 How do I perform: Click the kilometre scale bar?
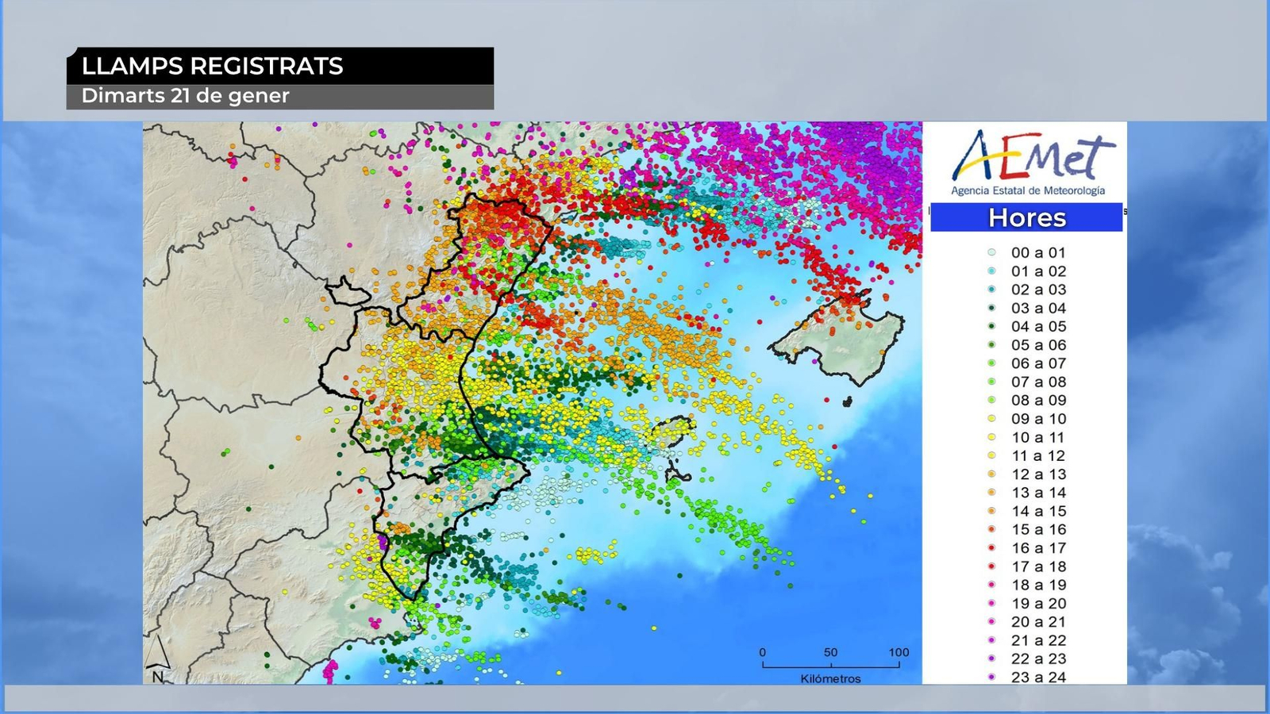pyautogui.click(x=830, y=665)
